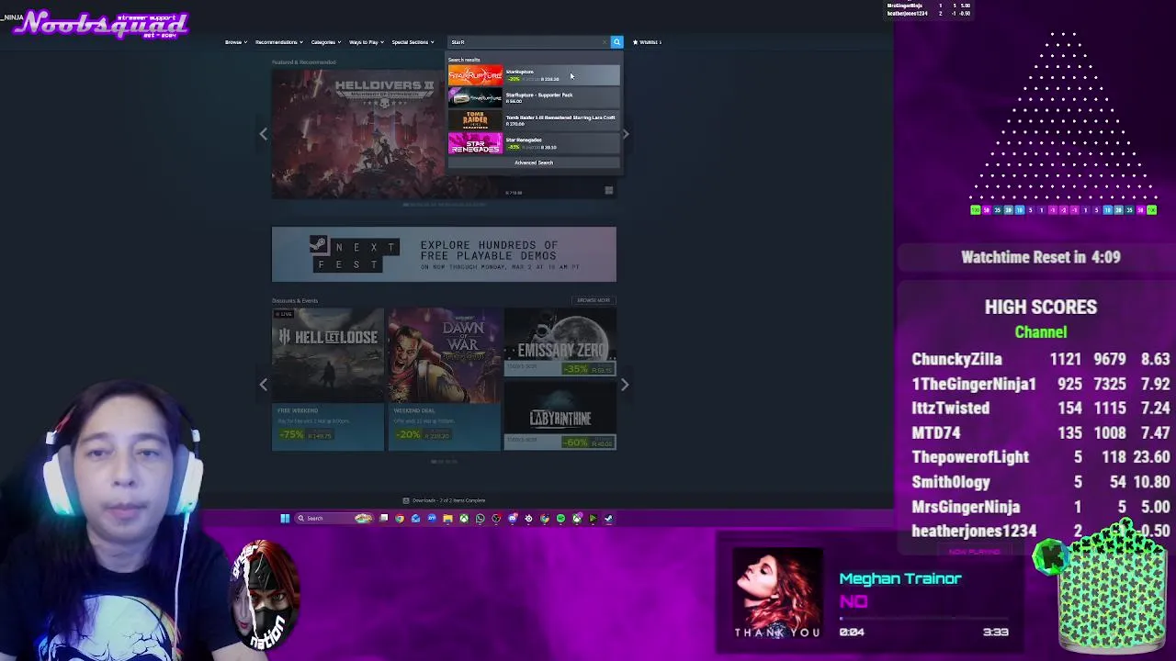Open the Downloads status at Steam bottom
Viewport: 1176px width, 661px height.
(444, 500)
